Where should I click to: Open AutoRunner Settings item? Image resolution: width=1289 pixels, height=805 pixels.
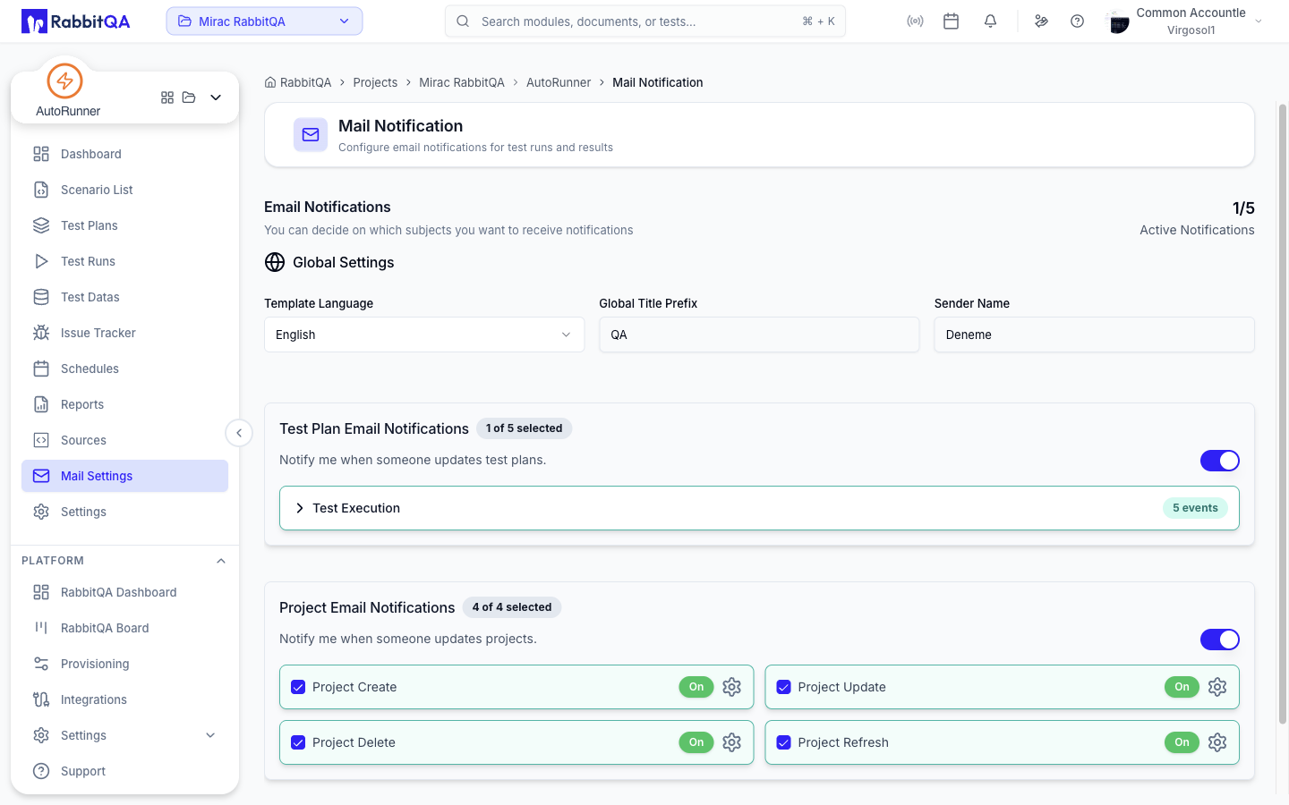[124, 512]
